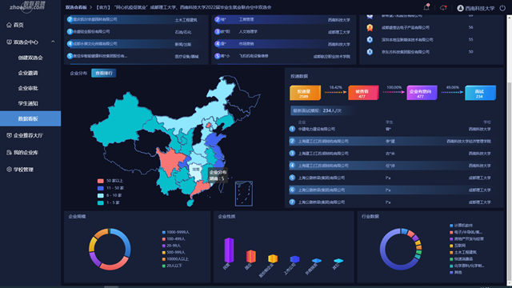Collapse the 双选会中心 menu chevron
This screenshot has width=512, height=288.
click(x=53, y=42)
